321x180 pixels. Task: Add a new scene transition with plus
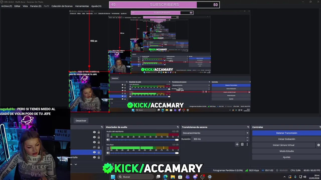click(x=237, y=144)
